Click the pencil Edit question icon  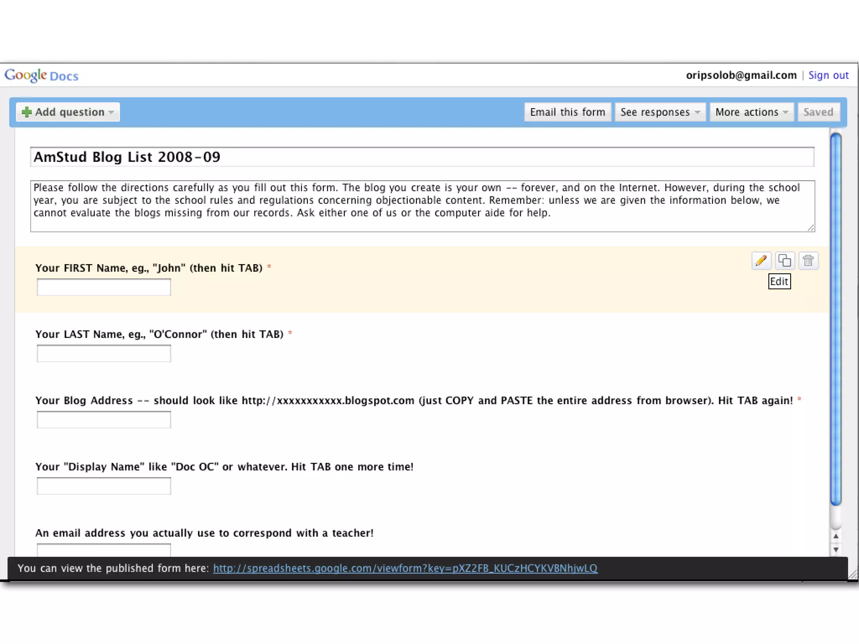[761, 261]
